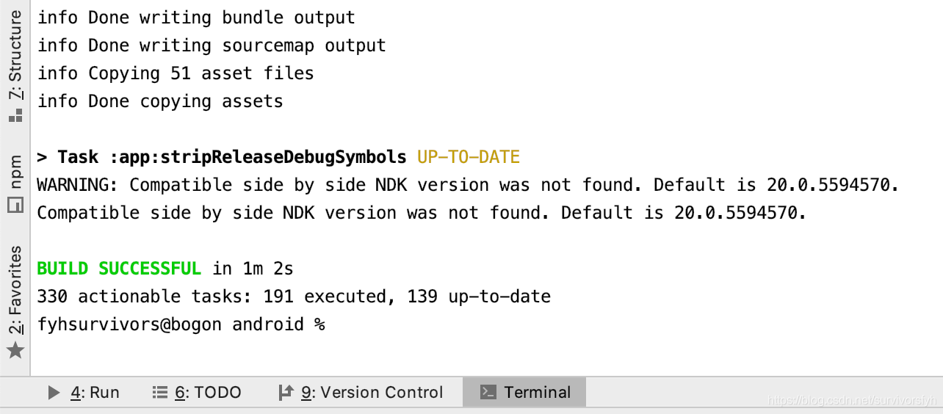Click the Run play triangle icon
943x414 pixels.
(54, 393)
